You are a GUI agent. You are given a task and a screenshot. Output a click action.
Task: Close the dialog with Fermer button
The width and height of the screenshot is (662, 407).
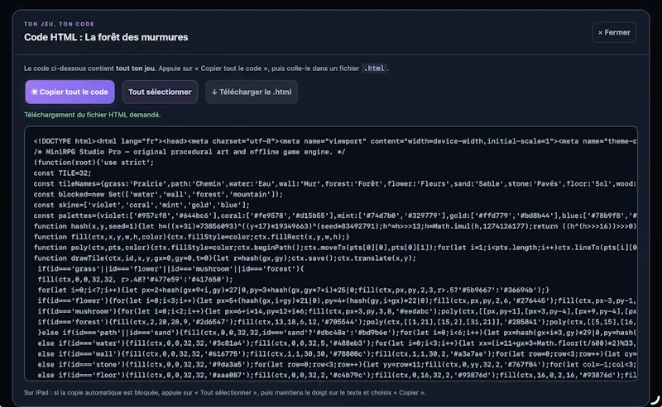[x=614, y=32]
